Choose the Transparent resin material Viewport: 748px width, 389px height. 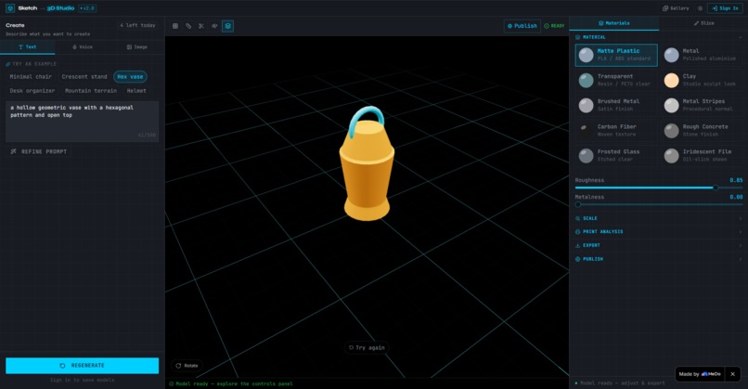616,80
